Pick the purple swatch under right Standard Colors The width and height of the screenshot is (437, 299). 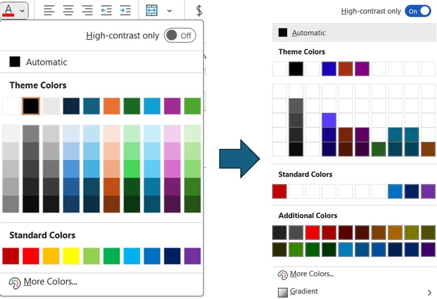tap(427, 191)
